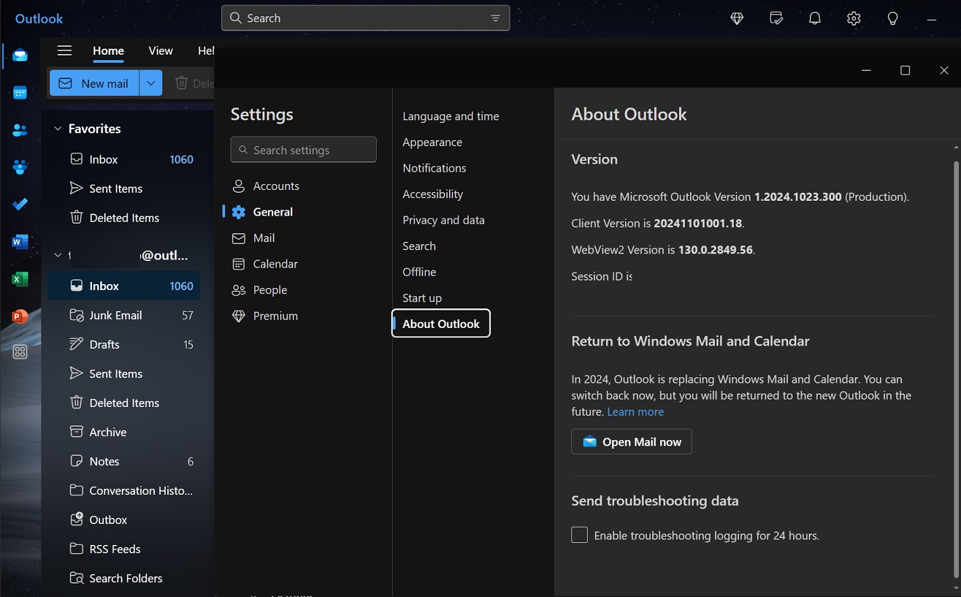The image size is (961, 597).
Task: Open Favorites Inbox with 1060 count
Action: 124,160
